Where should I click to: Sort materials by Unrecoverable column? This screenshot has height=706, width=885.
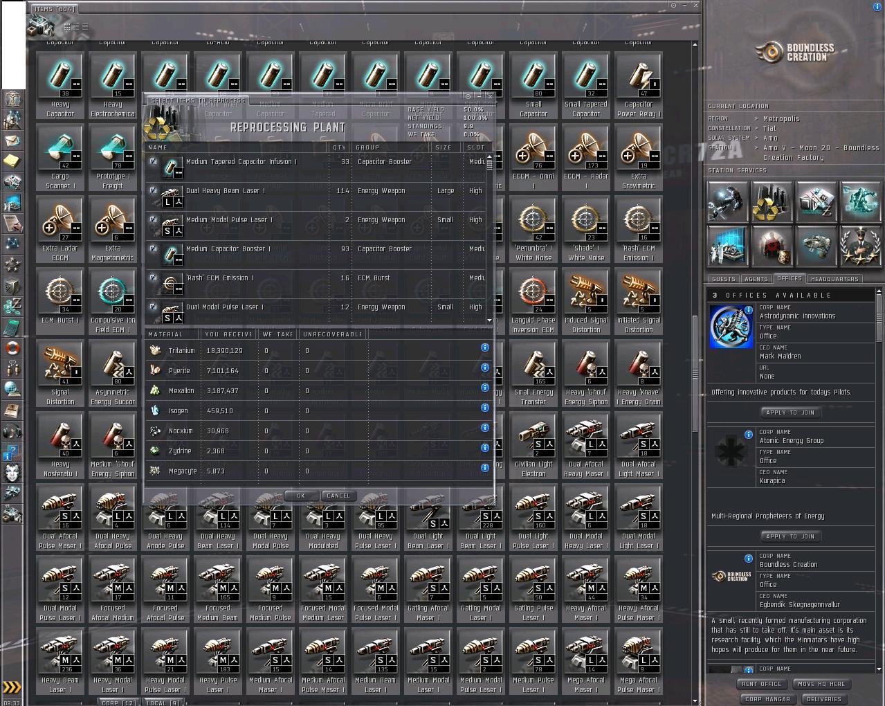(x=333, y=334)
